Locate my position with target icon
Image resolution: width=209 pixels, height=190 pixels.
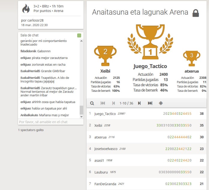(x=161, y=103)
